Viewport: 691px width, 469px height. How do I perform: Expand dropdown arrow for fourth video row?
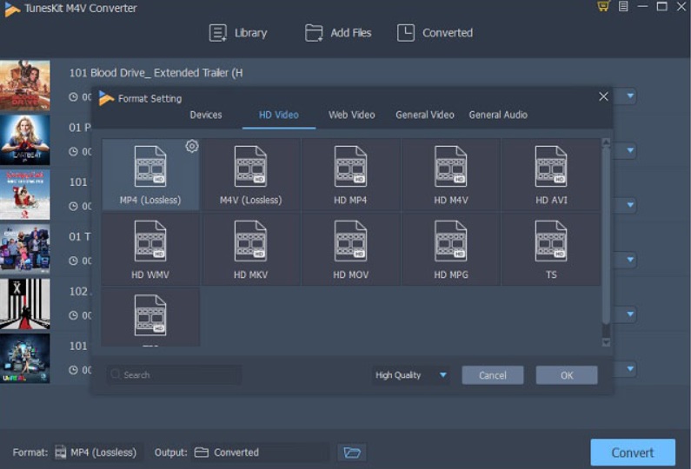630,260
